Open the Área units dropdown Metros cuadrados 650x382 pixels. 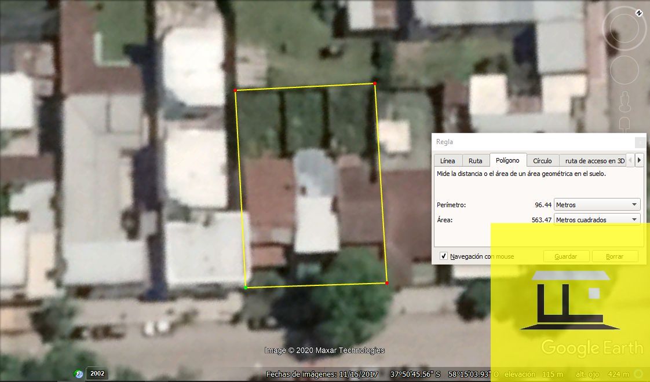click(597, 219)
